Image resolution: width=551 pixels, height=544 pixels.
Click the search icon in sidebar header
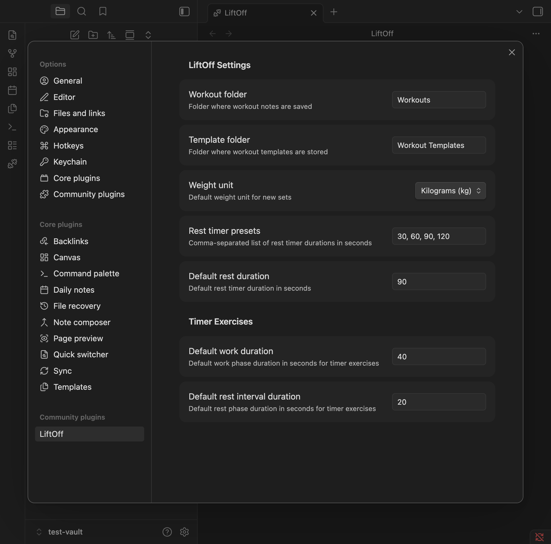tap(82, 11)
